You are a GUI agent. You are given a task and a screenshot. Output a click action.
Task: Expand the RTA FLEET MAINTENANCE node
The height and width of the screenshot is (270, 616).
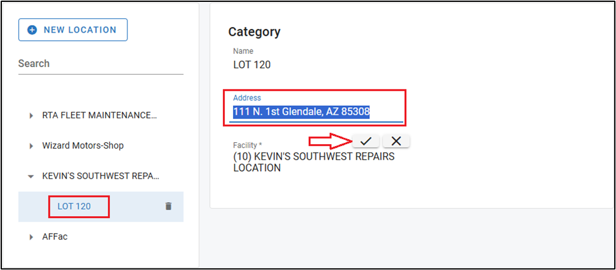click(x=31, y=116)
